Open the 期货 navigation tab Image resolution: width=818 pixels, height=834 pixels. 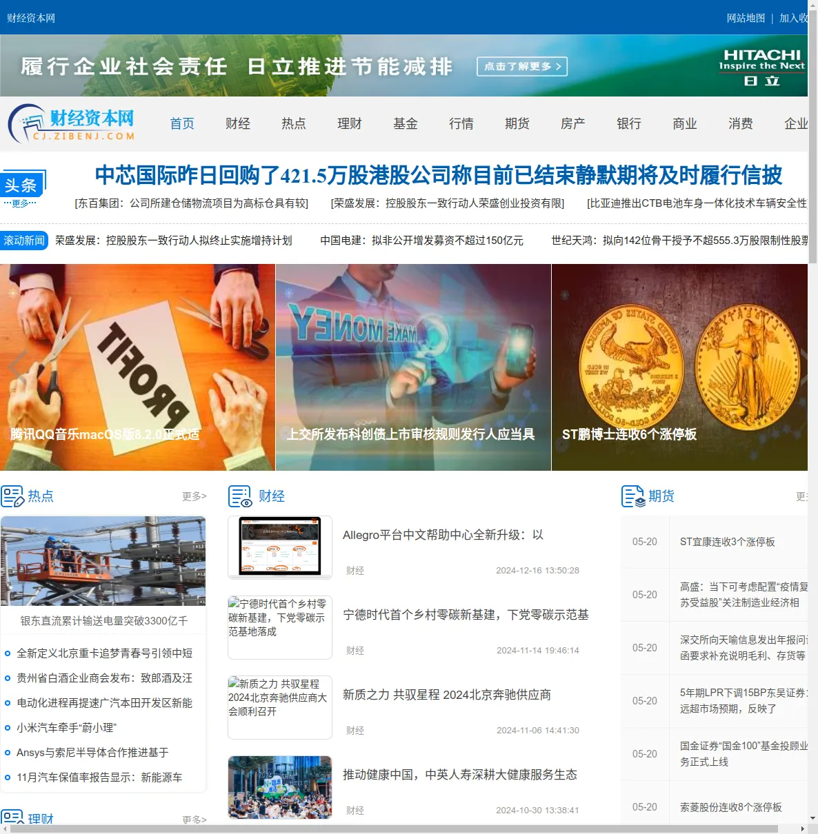pyautogui.click(x=517, y=123)
